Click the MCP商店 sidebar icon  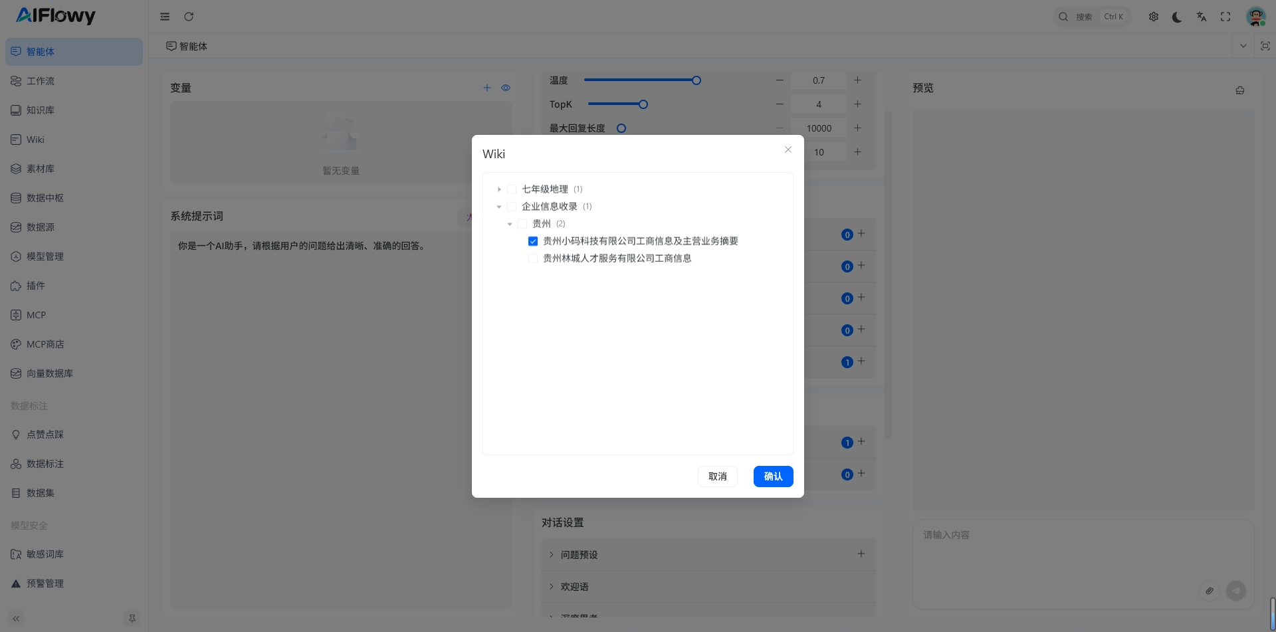click(16, 344)
